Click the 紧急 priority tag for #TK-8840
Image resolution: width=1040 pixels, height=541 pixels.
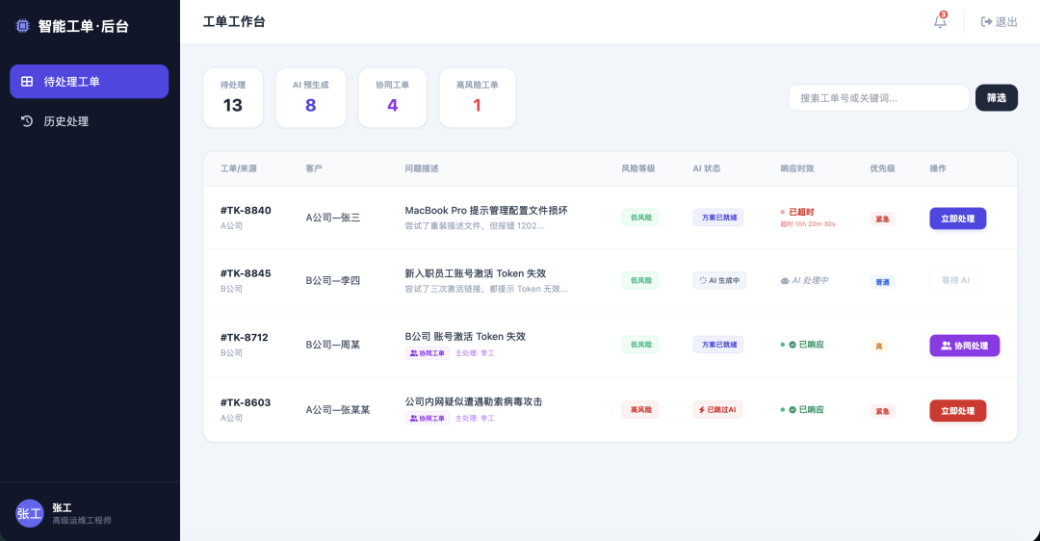882,219
